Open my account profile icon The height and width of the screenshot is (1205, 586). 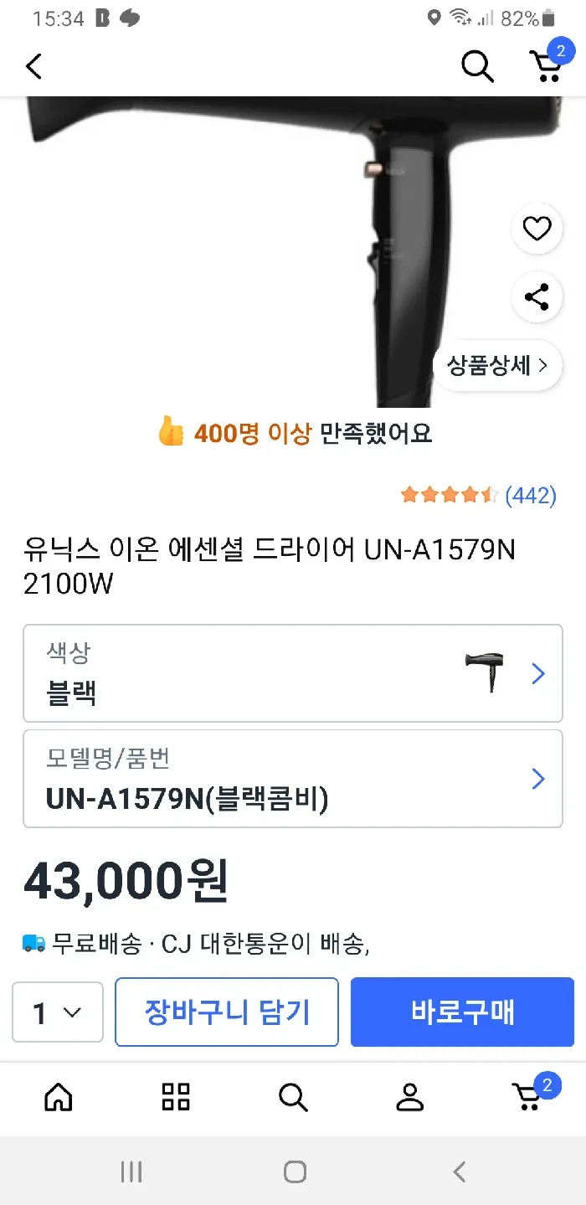point(410,1096)
